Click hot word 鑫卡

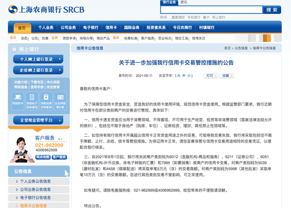pos(206,17)
